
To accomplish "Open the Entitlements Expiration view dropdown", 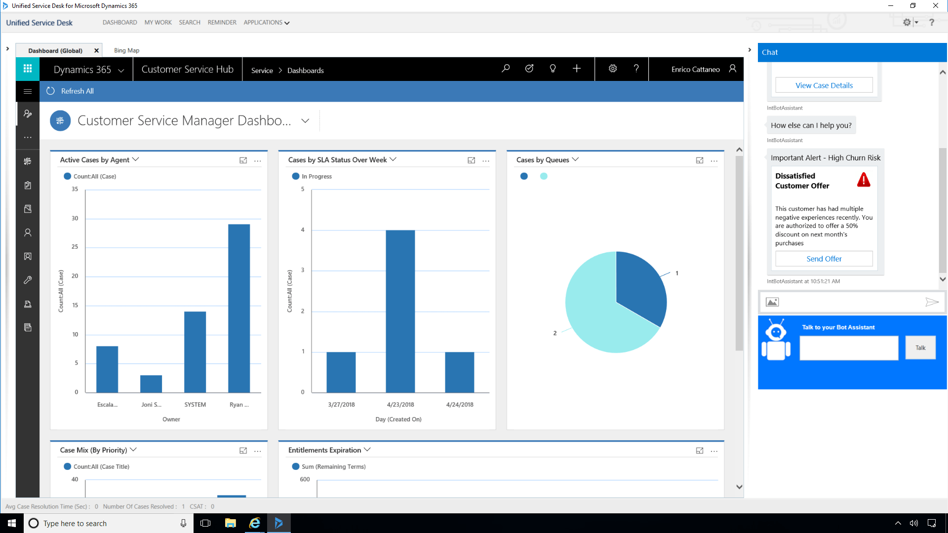I will point(367,450).
